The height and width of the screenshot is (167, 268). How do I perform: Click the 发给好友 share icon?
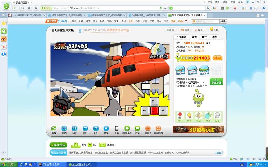pos(127,128)
